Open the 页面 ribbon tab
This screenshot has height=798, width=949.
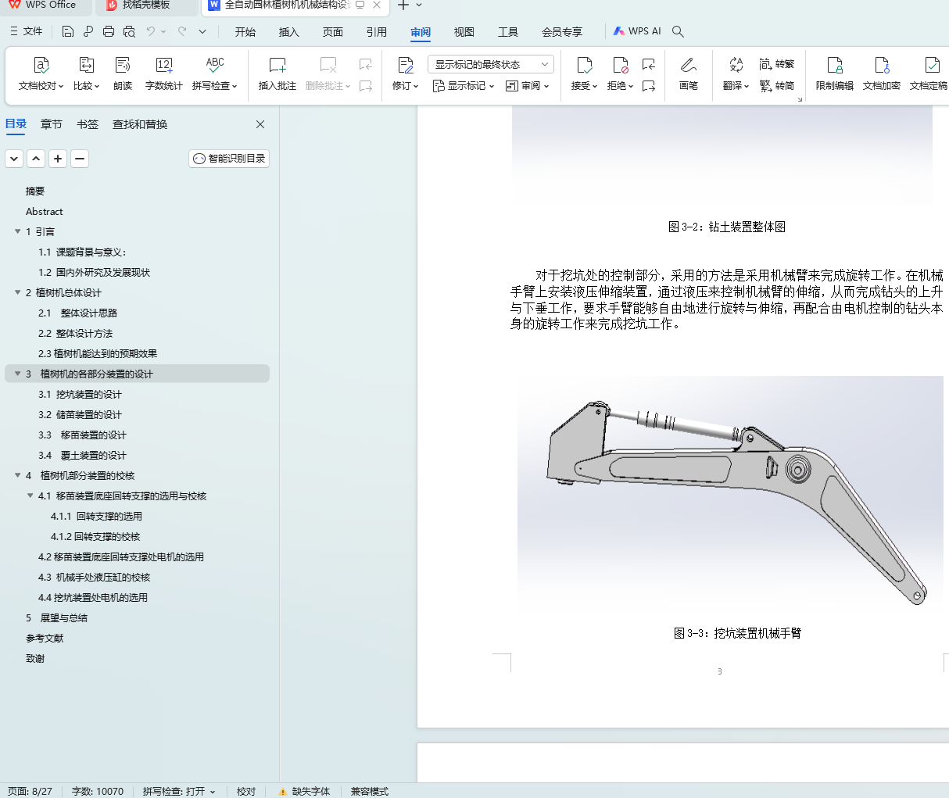tap(333, 32)
